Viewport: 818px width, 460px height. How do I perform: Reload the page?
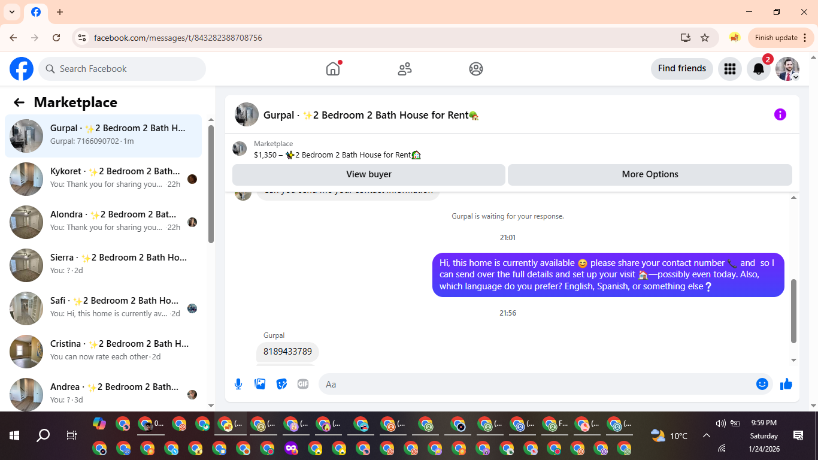tap(56, 38)
